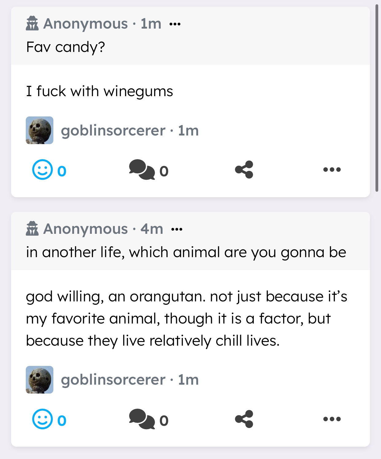
Task: Share the winegums answer
Action: 244,170
